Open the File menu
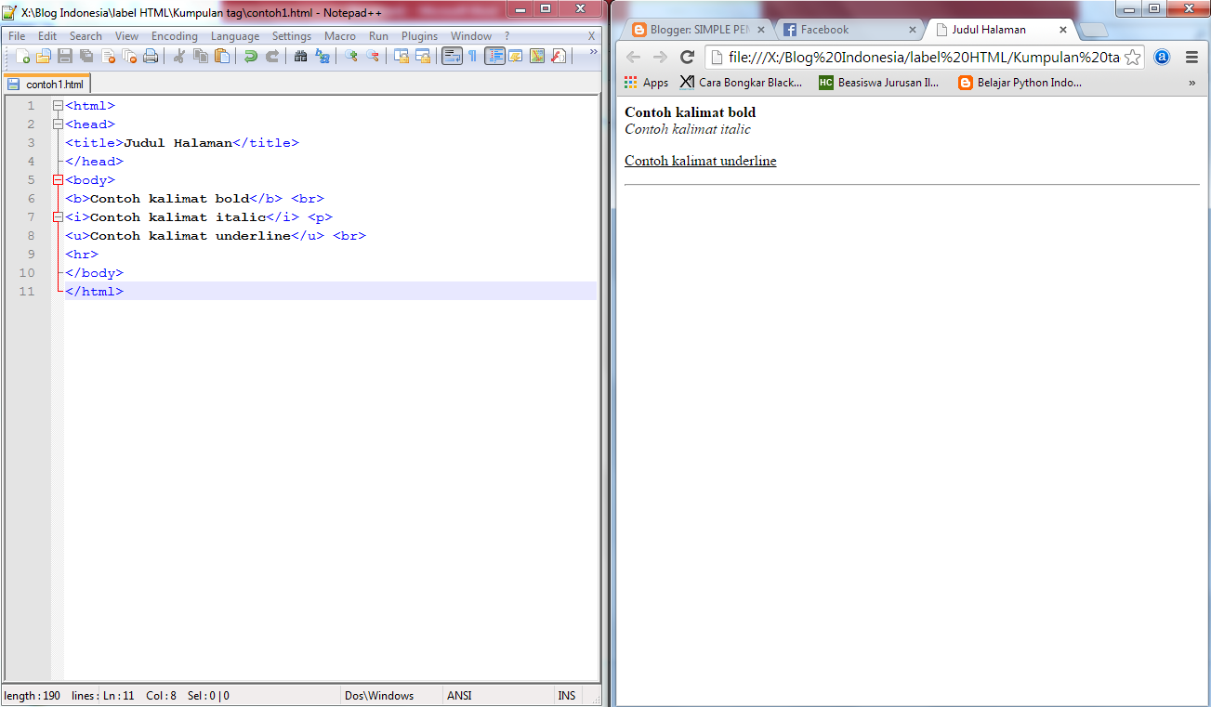This screenshot has width=1211, height=707. coord(17,36)
